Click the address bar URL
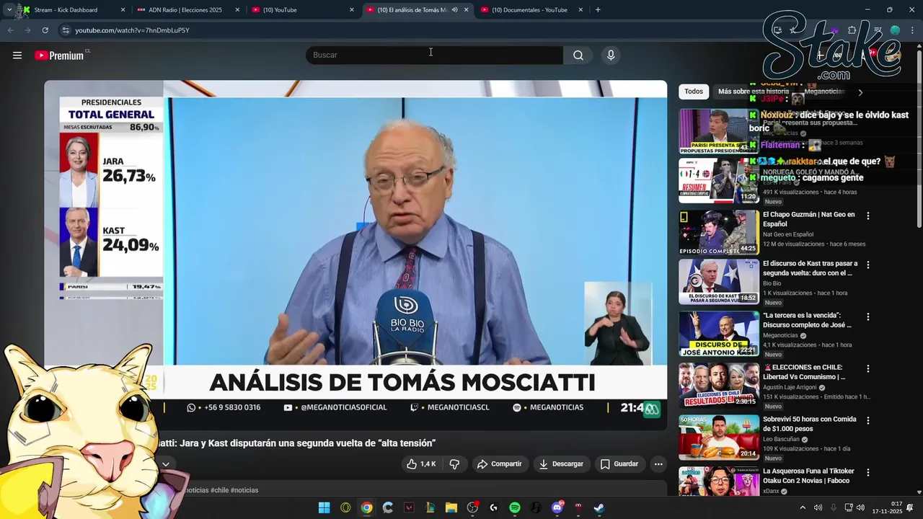The height and width of the screenshot is (519, 923). coord(132,30)
